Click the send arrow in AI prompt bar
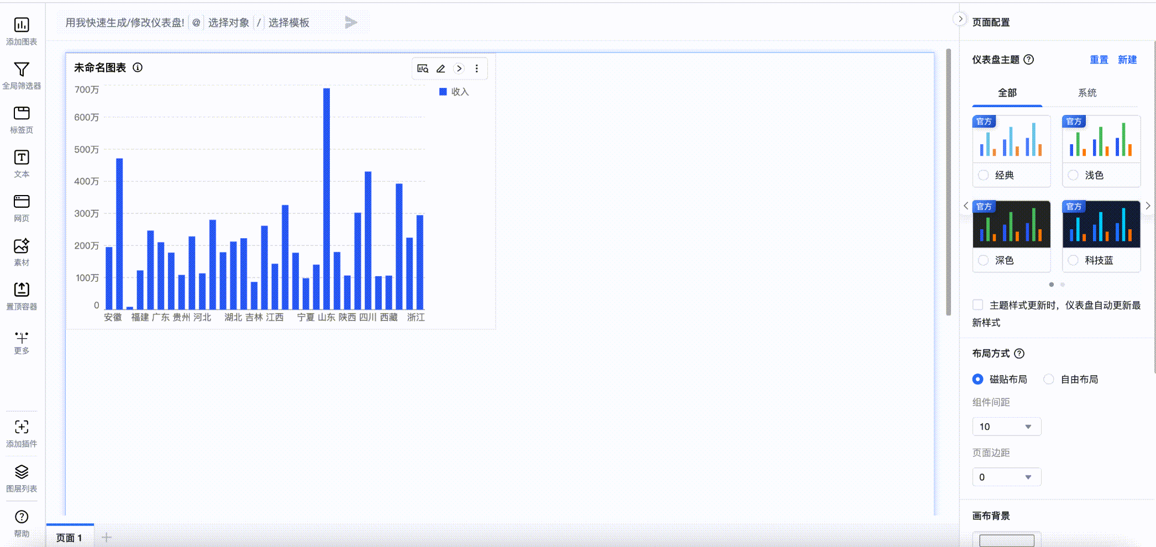 [351, 23]
